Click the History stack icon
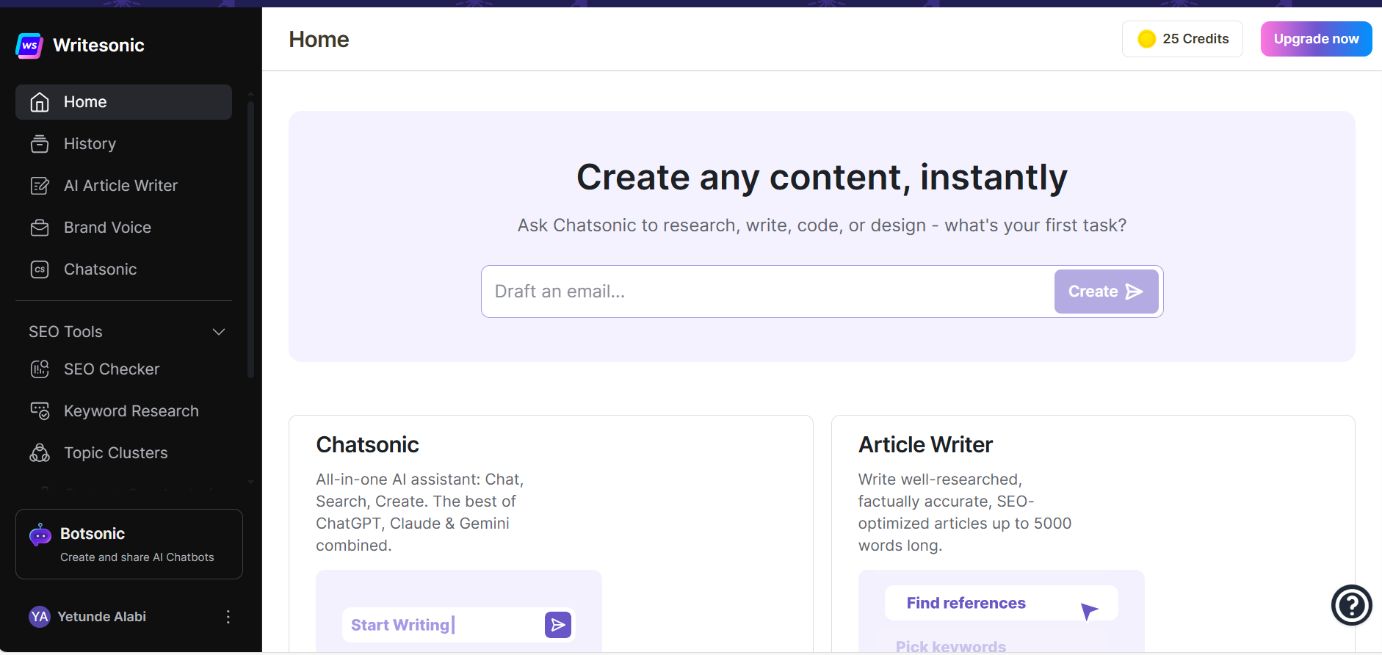Image resolution: width=1382 pixels, height=655 pixels. point(40,144)
